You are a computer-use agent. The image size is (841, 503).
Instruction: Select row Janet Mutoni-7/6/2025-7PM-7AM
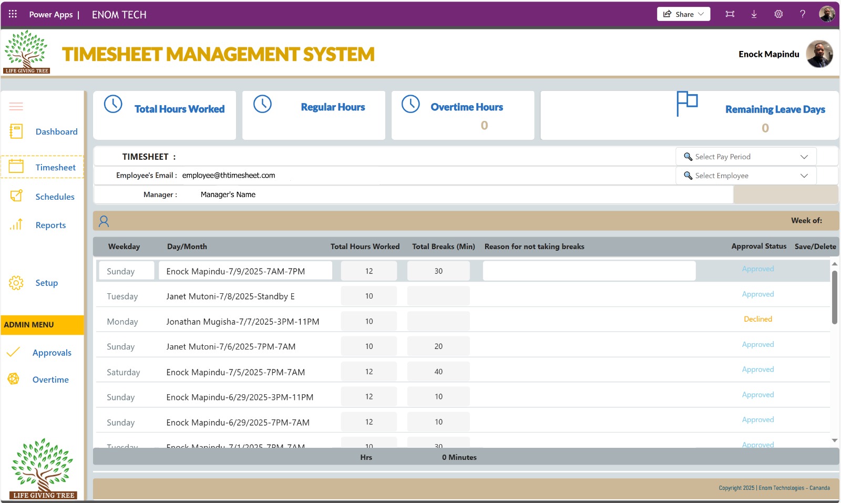point(463,346)
